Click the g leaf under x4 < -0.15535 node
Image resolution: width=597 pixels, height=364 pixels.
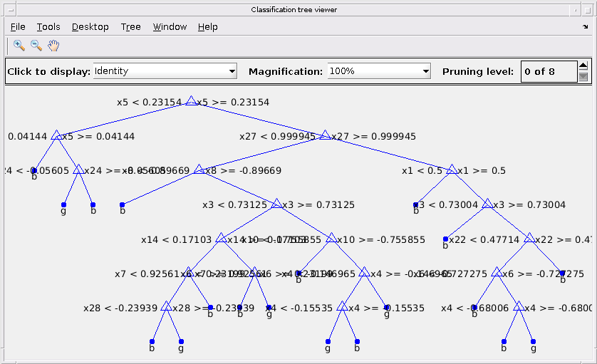tap(328, 341)
